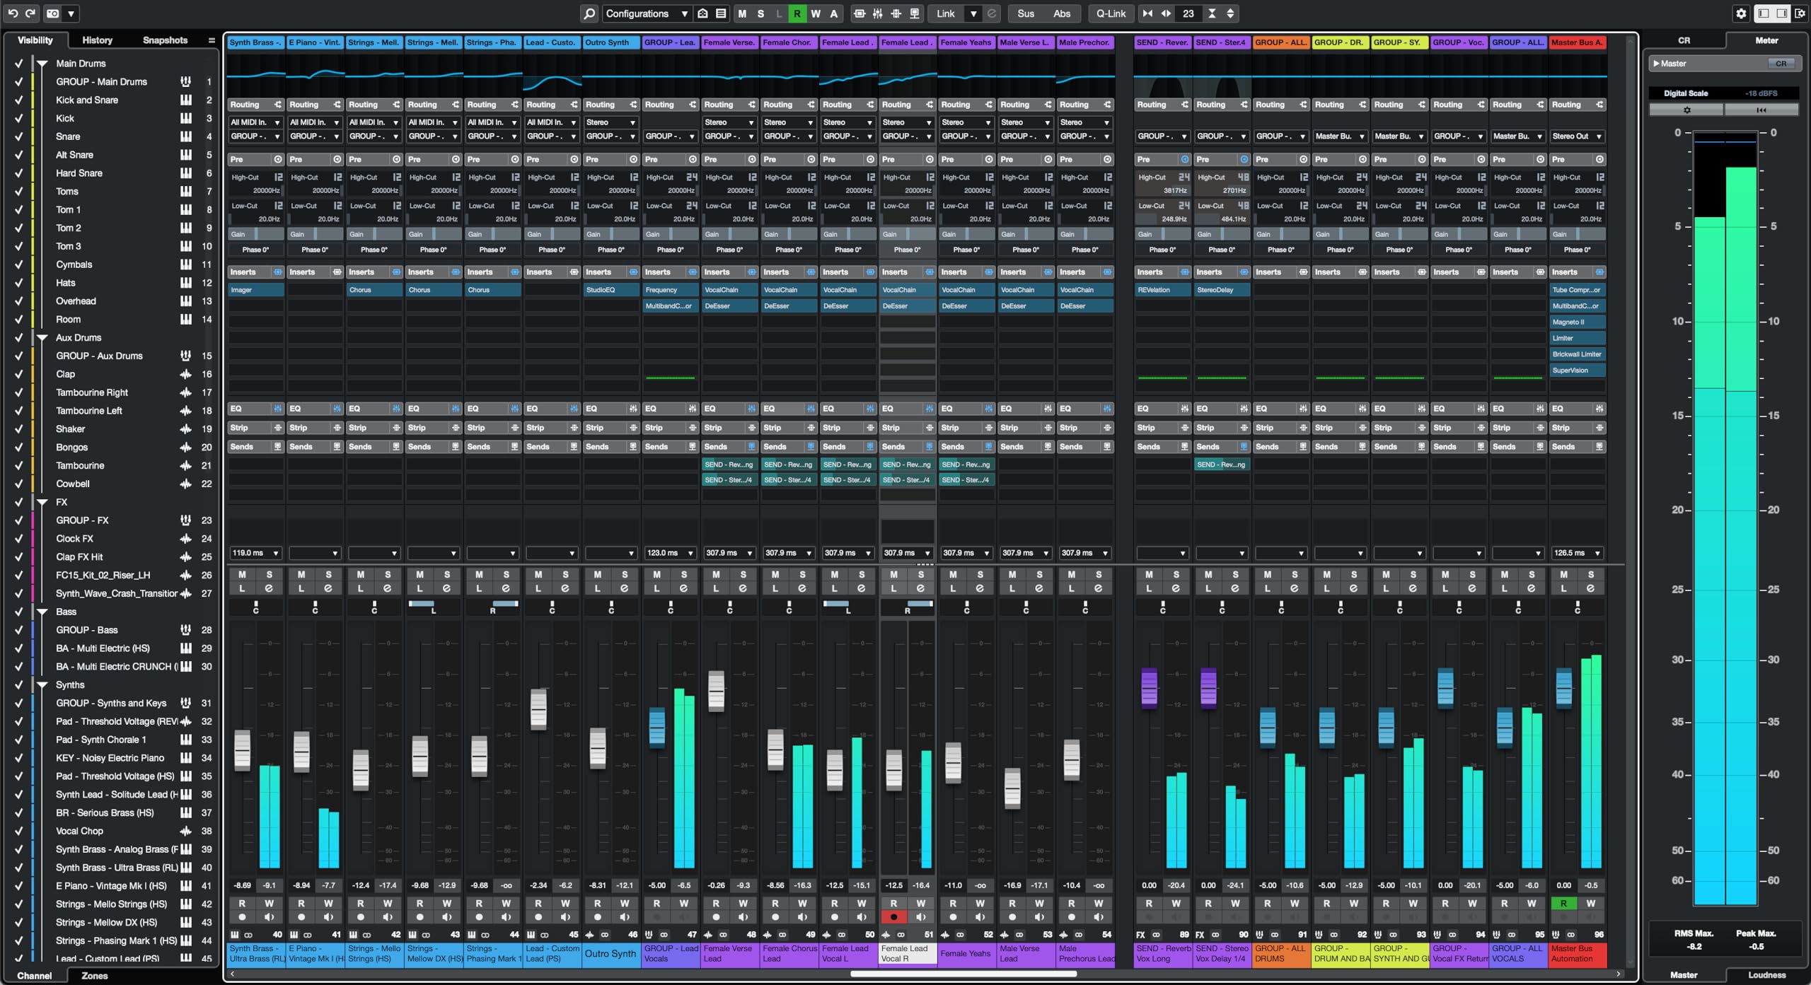1811x985 pixels.
Task: Collapse the Bass folder disclosure triangle
Action: [x=42, y=611]
